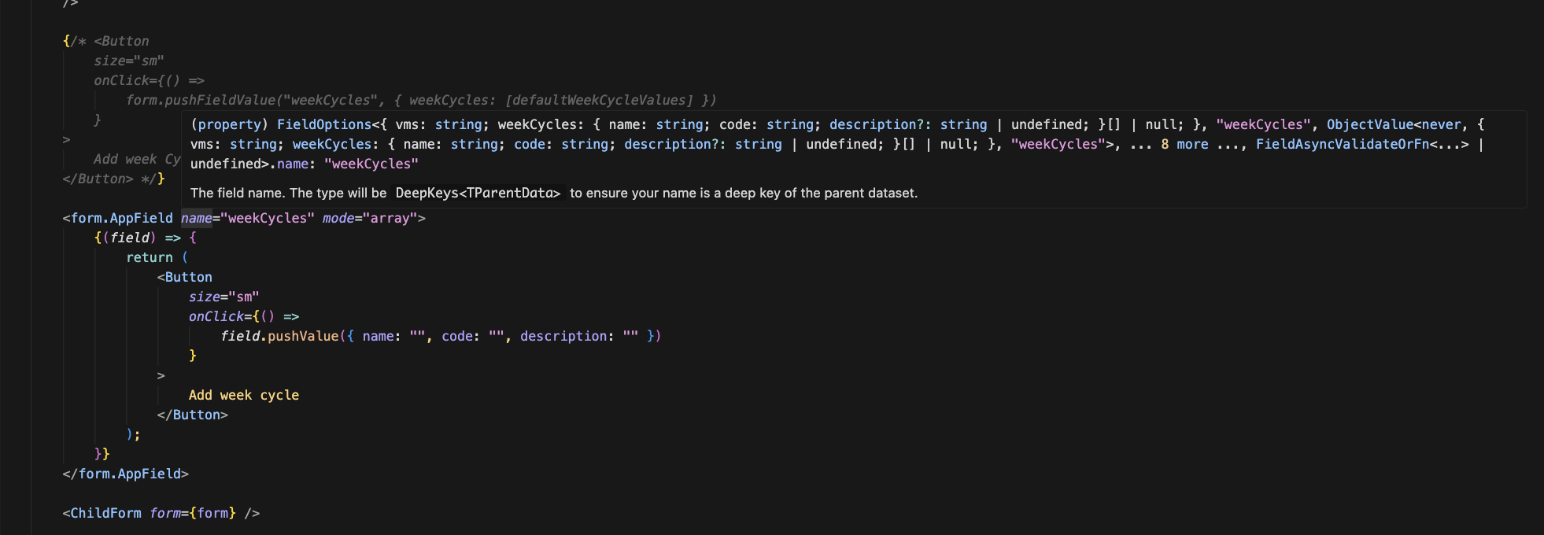Click form.AppField in the opening tag
This screenshot has width=1544, height=535.
(x=122, y=218)
